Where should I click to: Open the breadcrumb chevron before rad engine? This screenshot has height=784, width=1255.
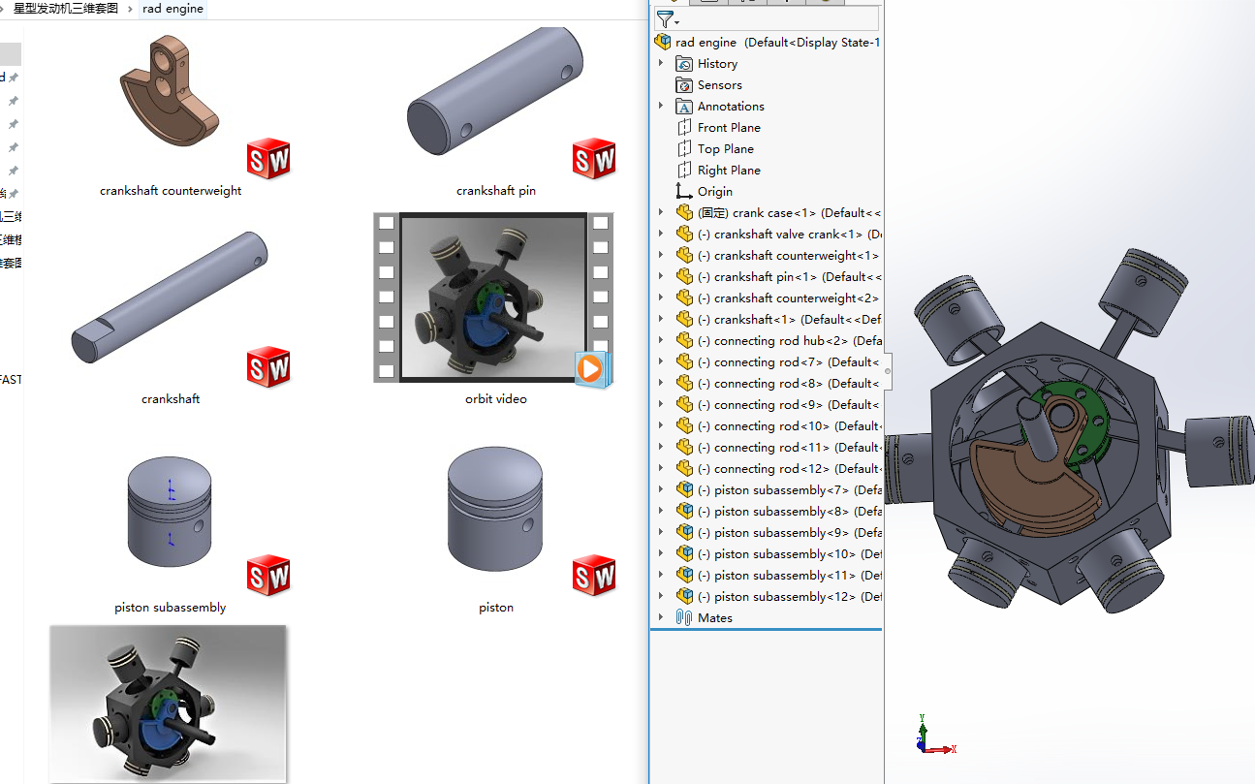click(x=130, y=9)
